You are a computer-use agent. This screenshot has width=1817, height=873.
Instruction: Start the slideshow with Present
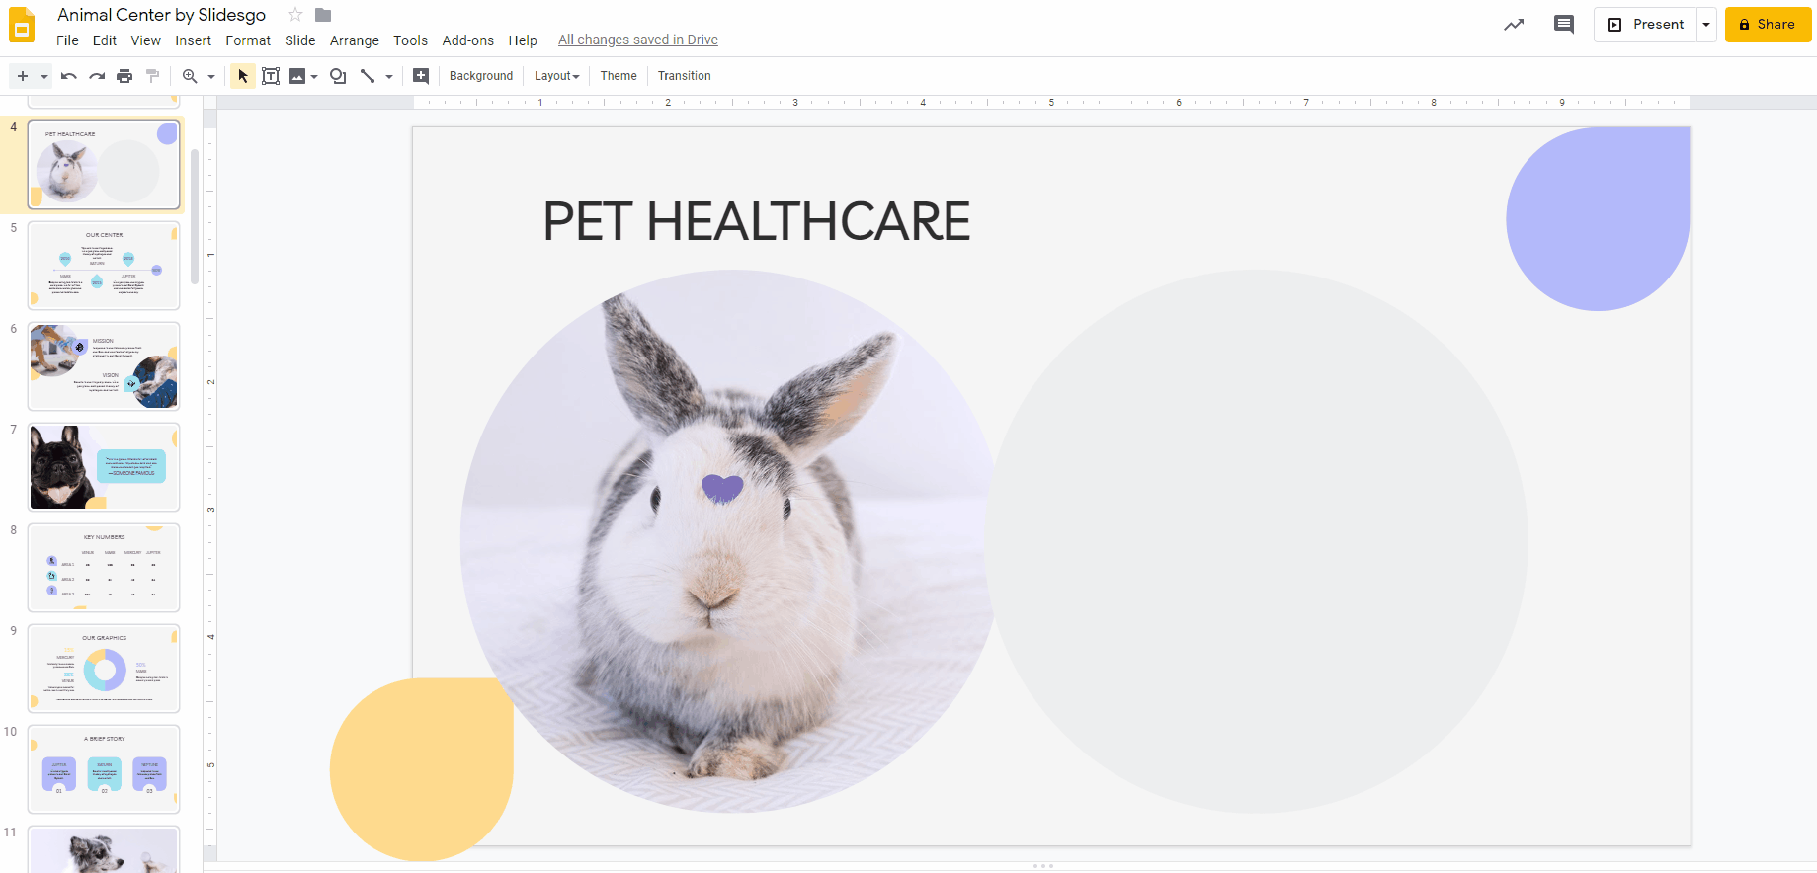[1646, 25]
